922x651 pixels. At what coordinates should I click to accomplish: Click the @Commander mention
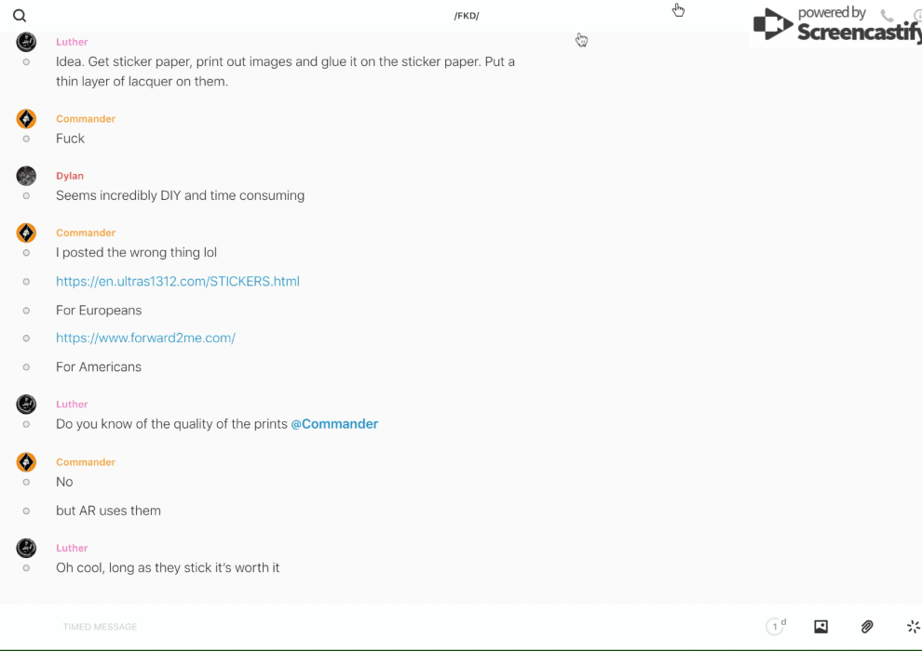[x=334, y=424]
